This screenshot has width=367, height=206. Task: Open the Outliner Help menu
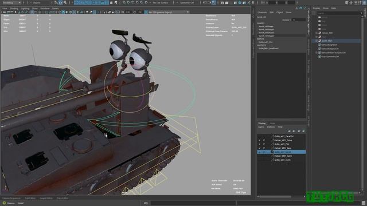[333, 8]
